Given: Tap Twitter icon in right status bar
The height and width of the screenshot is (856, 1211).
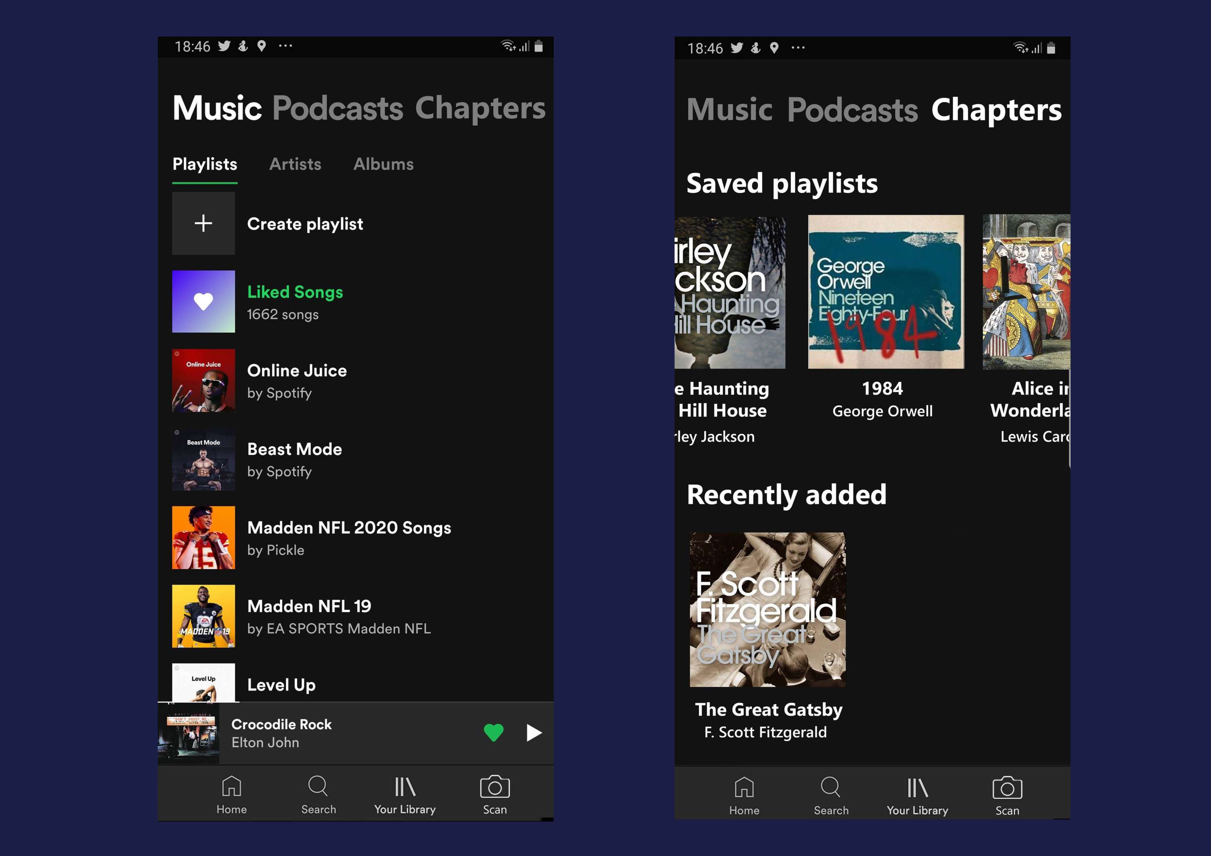Looking at the screenshot, I should coord(737,48).
